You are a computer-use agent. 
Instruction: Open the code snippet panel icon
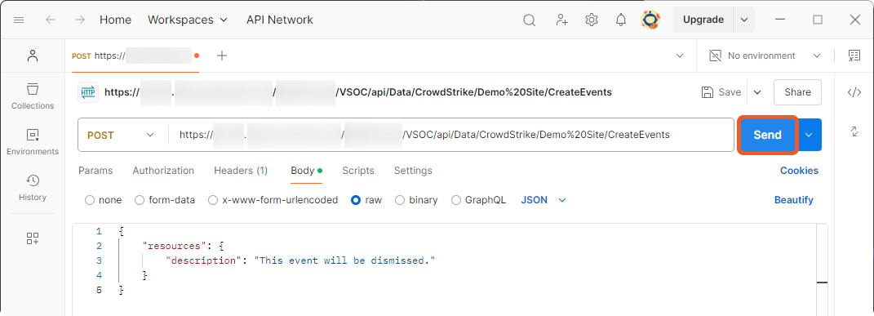click(854, 92)
